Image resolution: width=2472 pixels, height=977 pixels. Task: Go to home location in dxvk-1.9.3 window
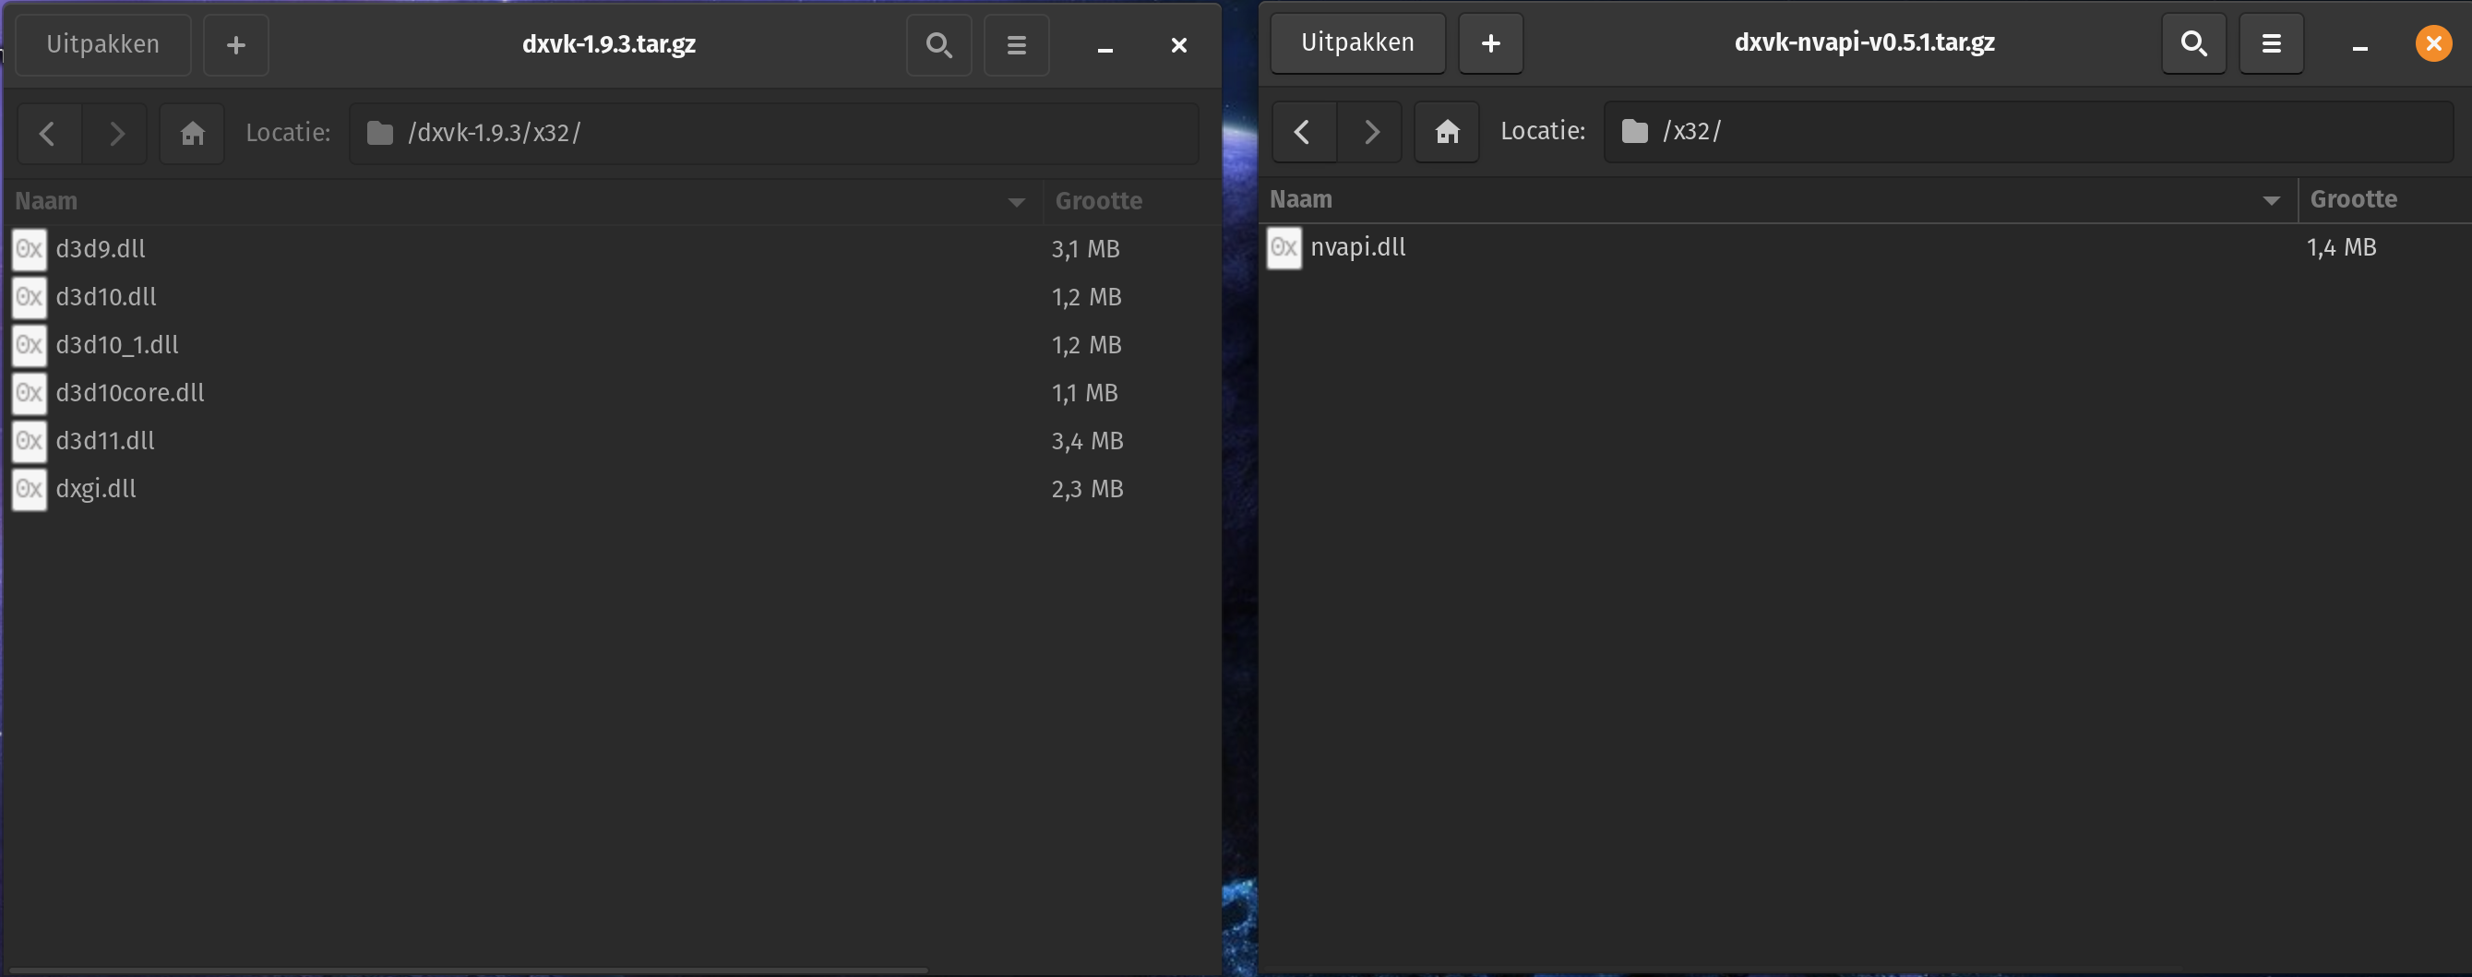pyautogui.click(x=192, y=133)
